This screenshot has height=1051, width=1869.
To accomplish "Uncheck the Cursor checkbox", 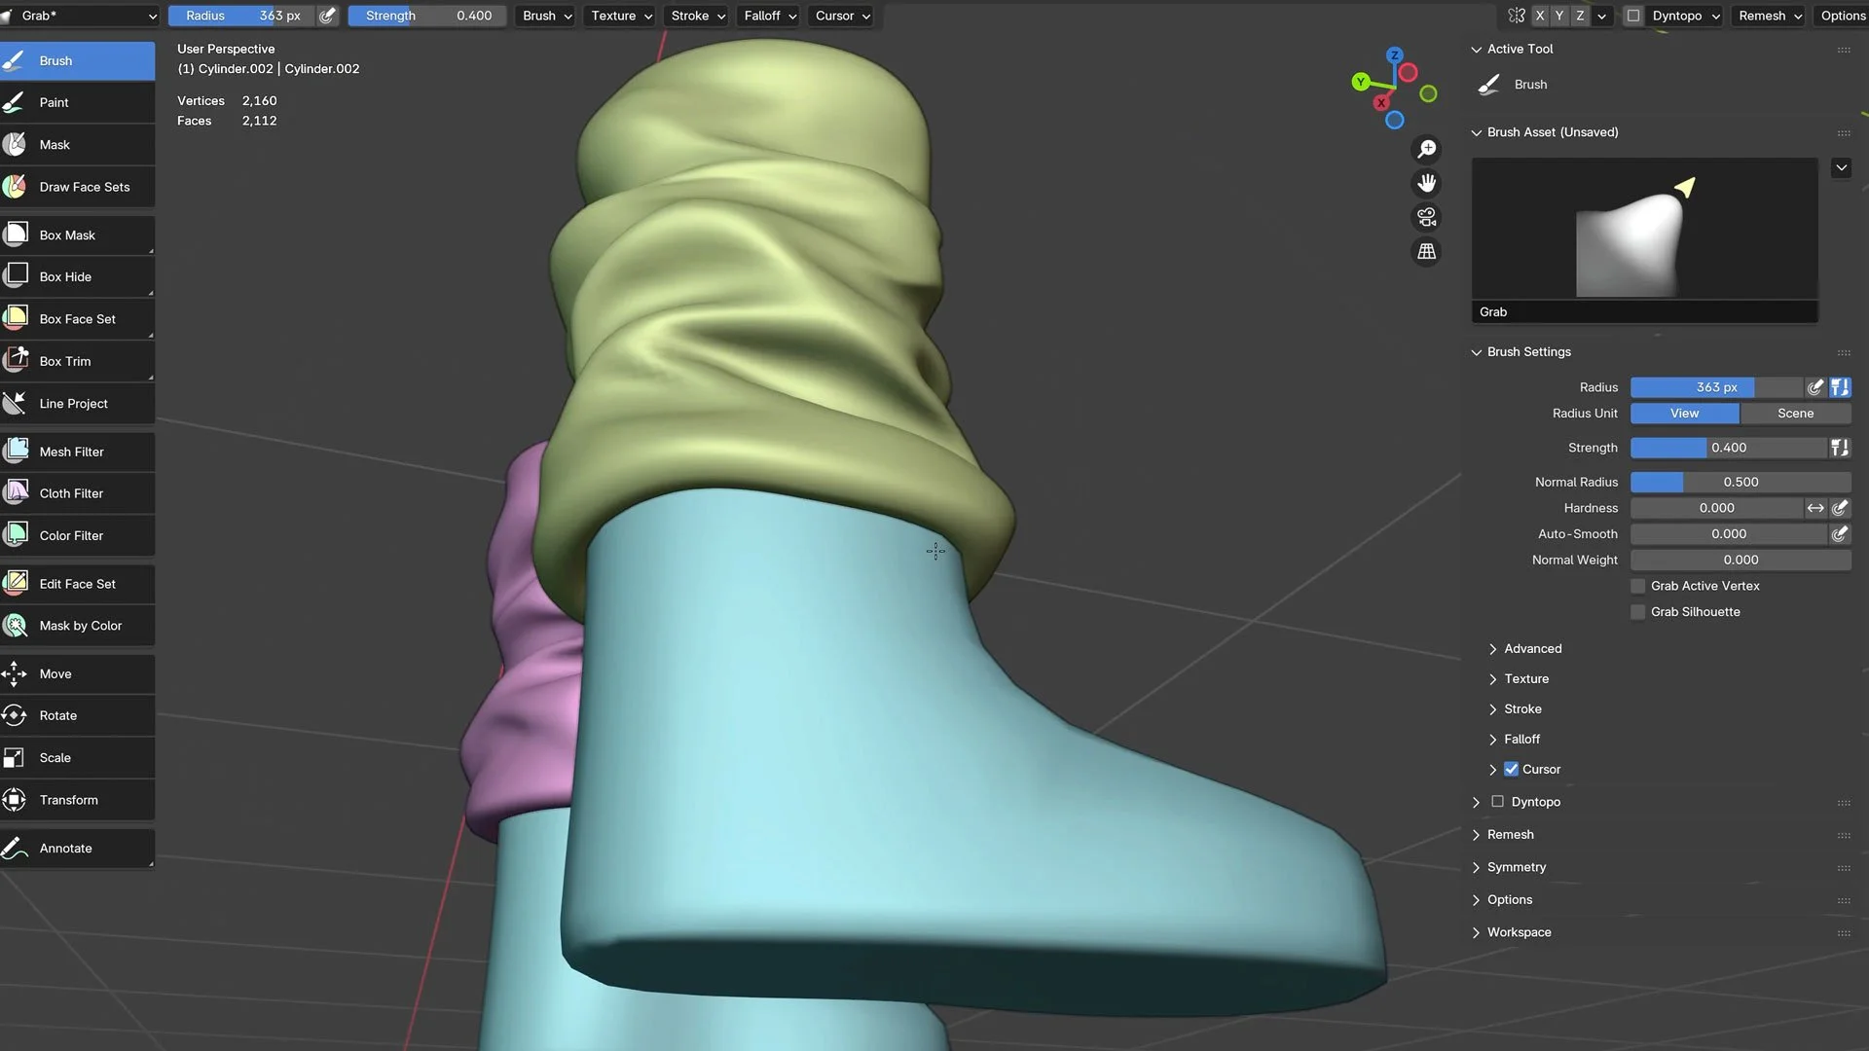I will click(1511, 769).
